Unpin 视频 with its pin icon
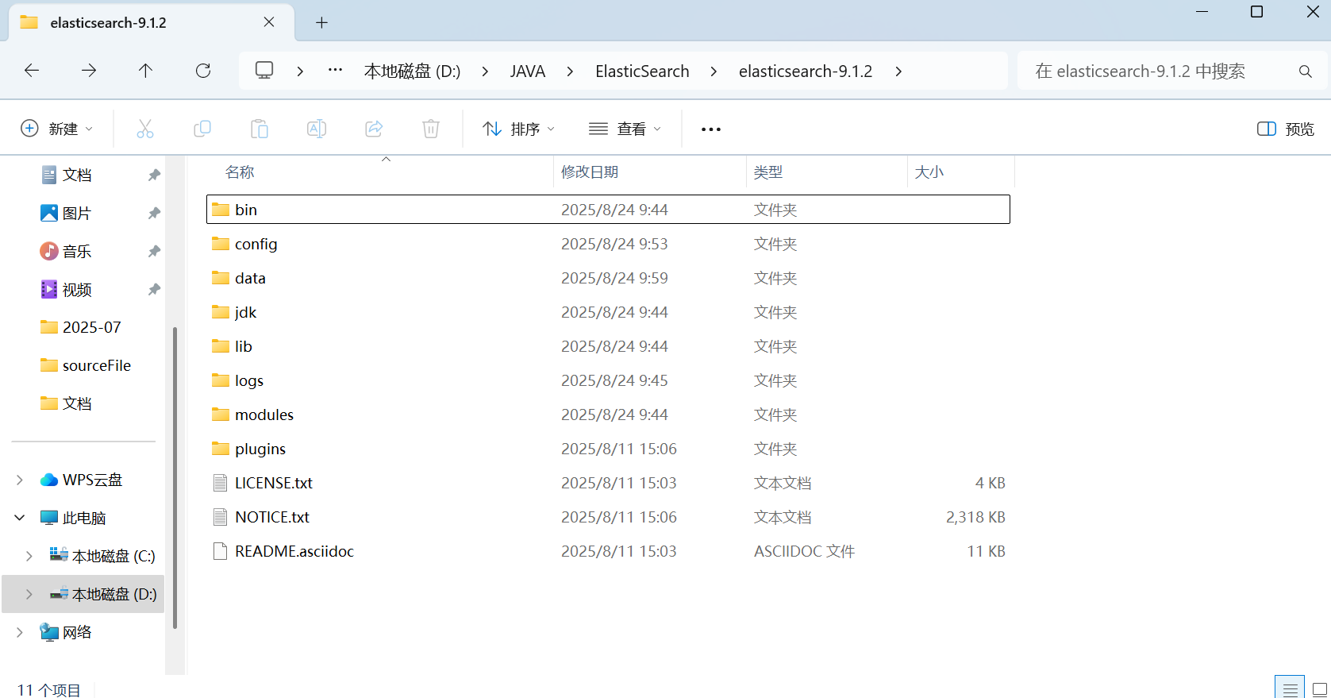The height and width of the screenshot is (698, 1331). pos(154,289)
